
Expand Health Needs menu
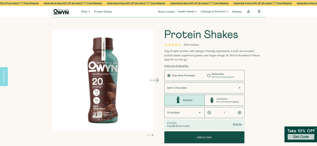pos(187,11)
